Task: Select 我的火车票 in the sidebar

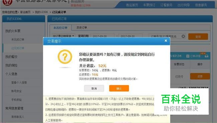Action: [x=13, y=31]
